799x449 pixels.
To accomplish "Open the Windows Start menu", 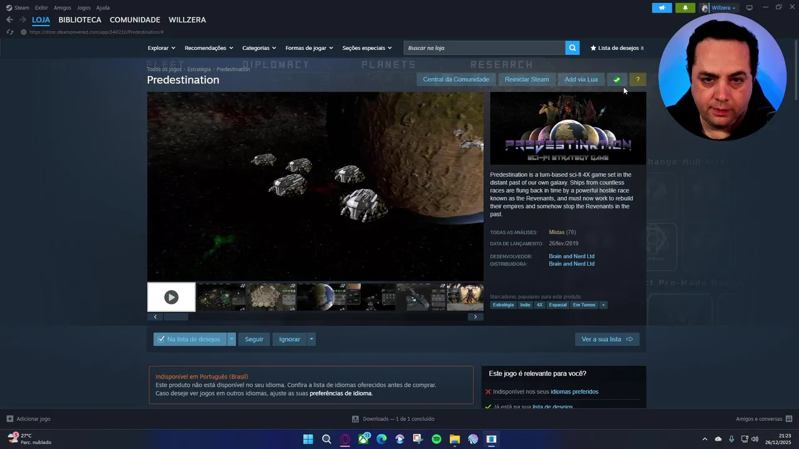I will (308, 439).
